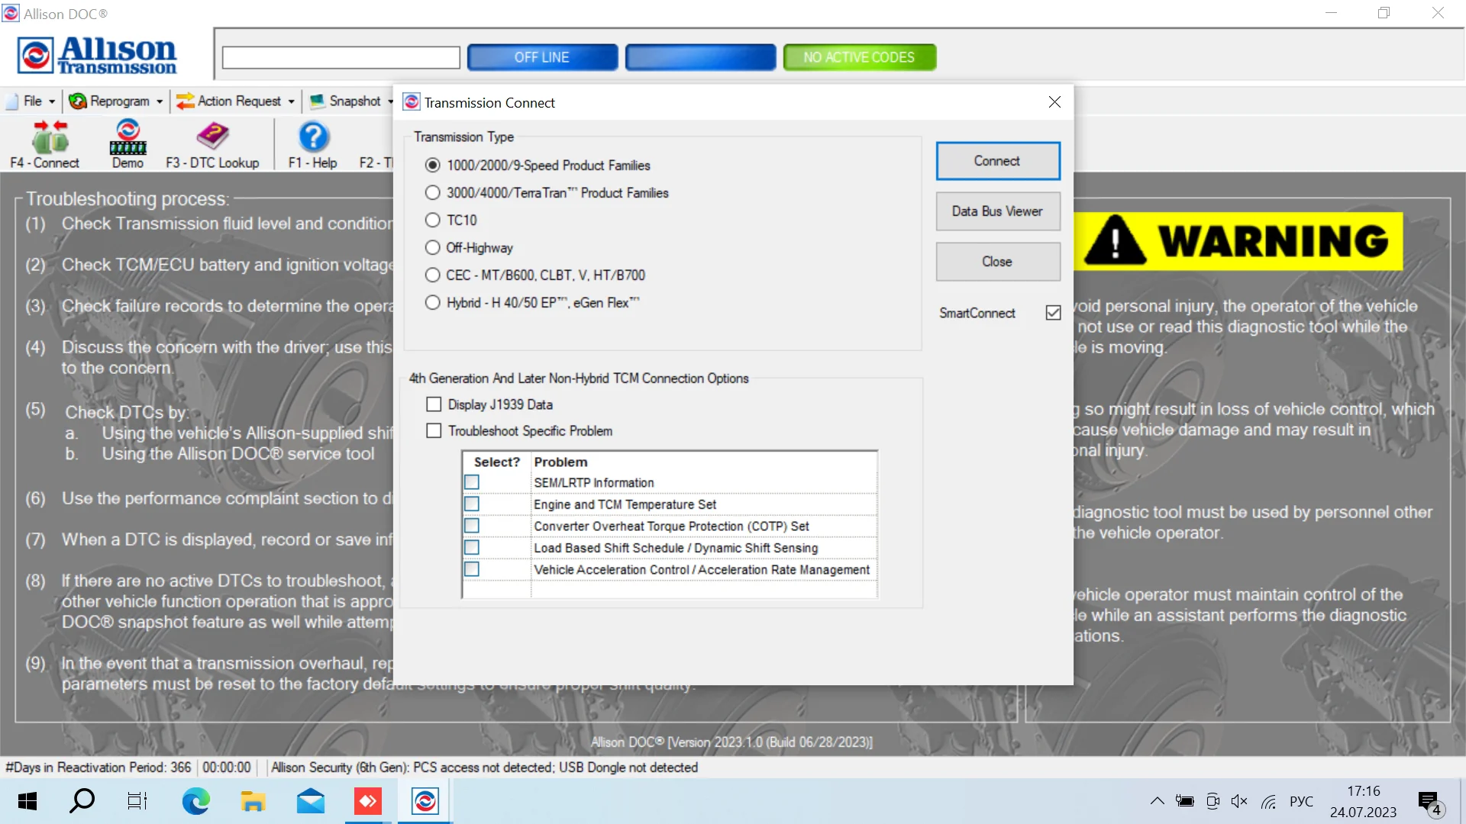Click the network tray icon
Viewport: 1466px width, 824px height.
(1268, 801)
